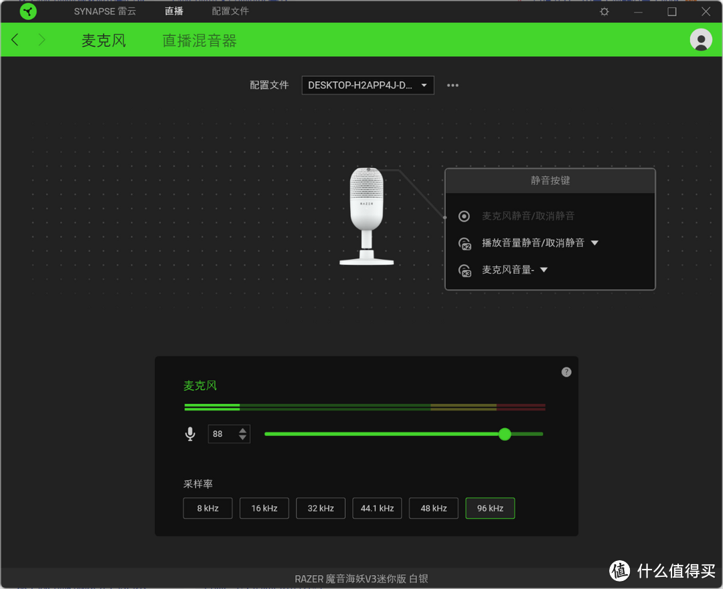
Task: Open the 麦克风 sub tab
Action: (x=104, y=40)
